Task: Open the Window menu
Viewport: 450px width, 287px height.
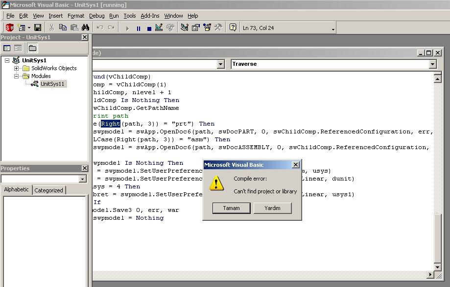Action: (173, 16)
